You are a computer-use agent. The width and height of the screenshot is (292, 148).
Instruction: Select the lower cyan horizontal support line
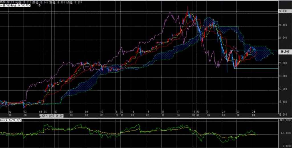coord(257,68)
